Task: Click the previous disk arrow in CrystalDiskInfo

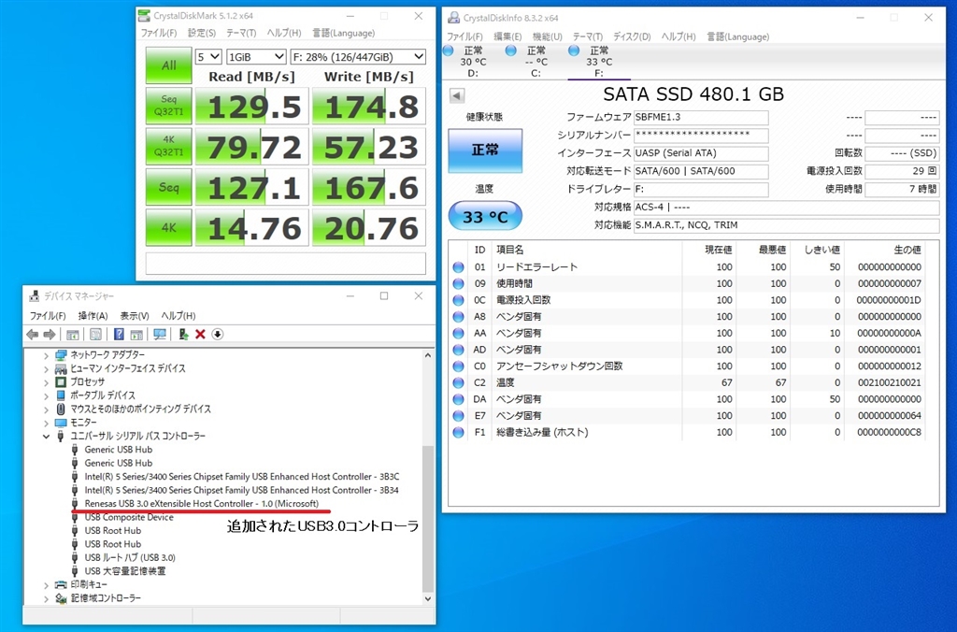Action: pyautogui.click(x=456, y=95)
